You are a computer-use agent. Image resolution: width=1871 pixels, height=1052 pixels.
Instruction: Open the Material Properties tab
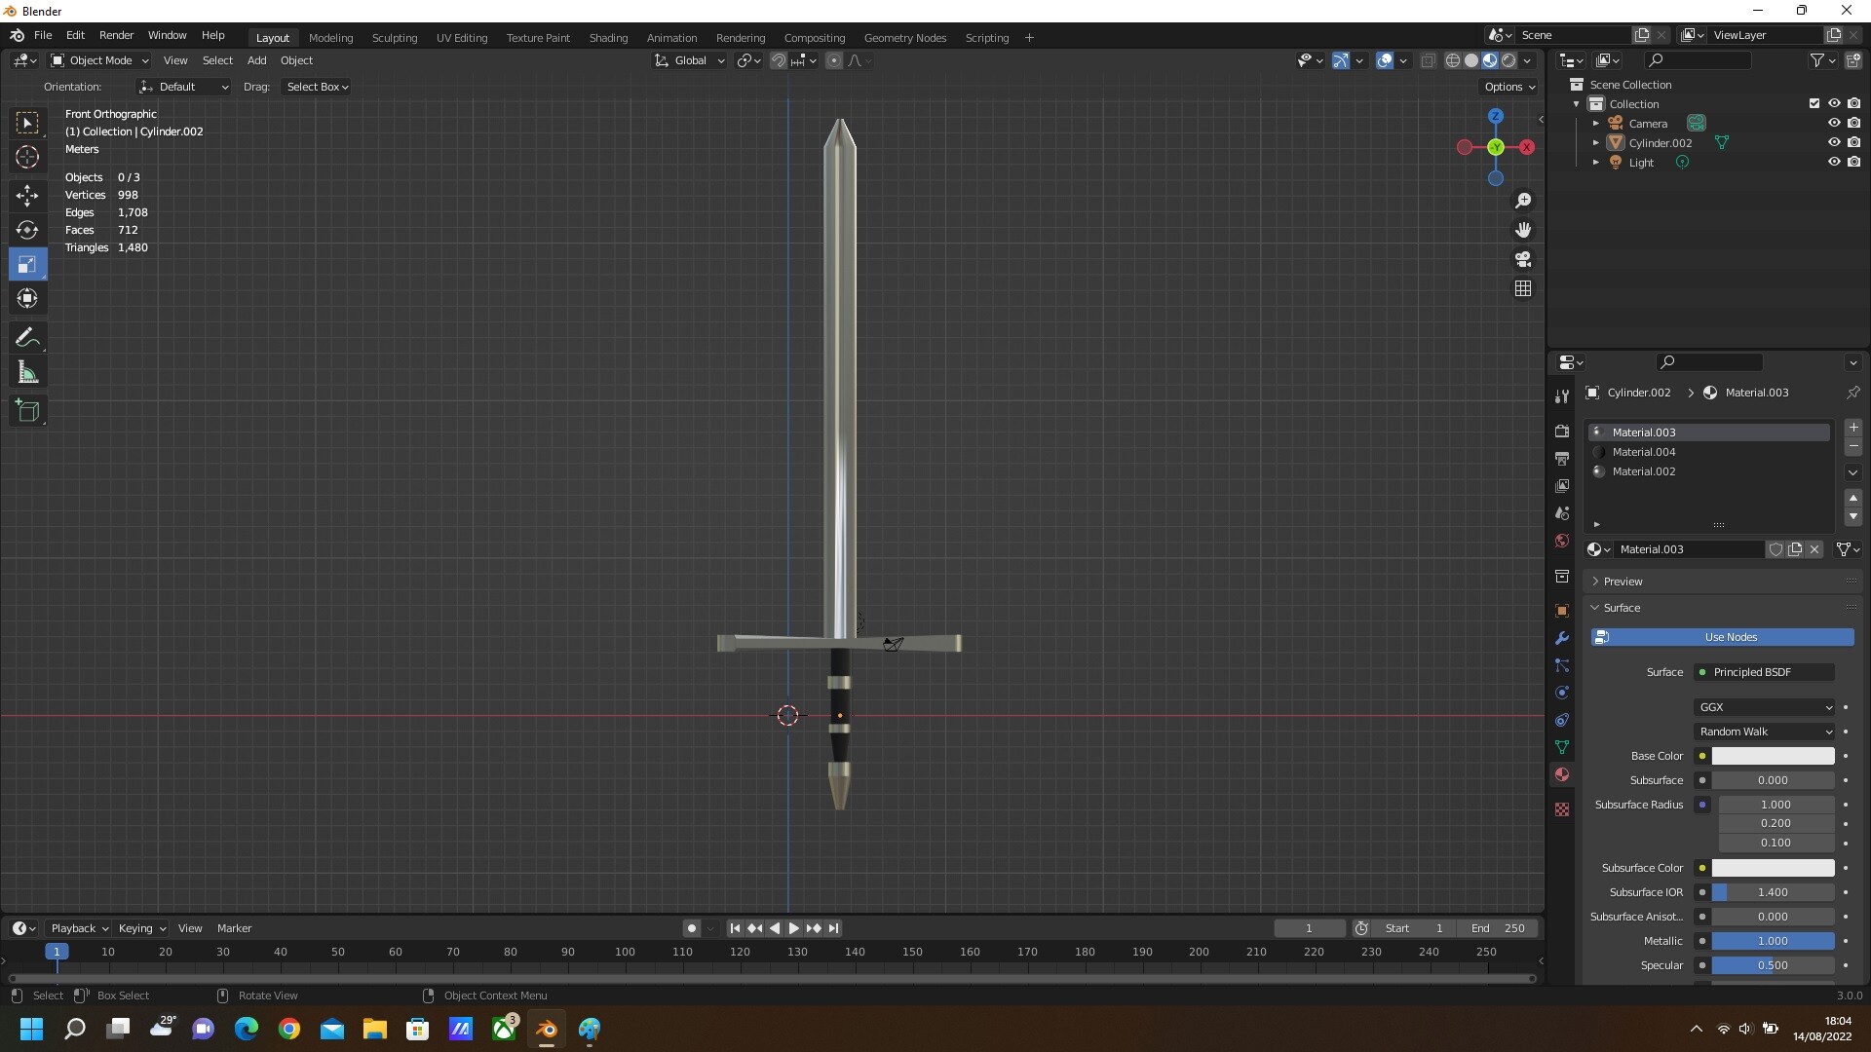pos(1562,774)
